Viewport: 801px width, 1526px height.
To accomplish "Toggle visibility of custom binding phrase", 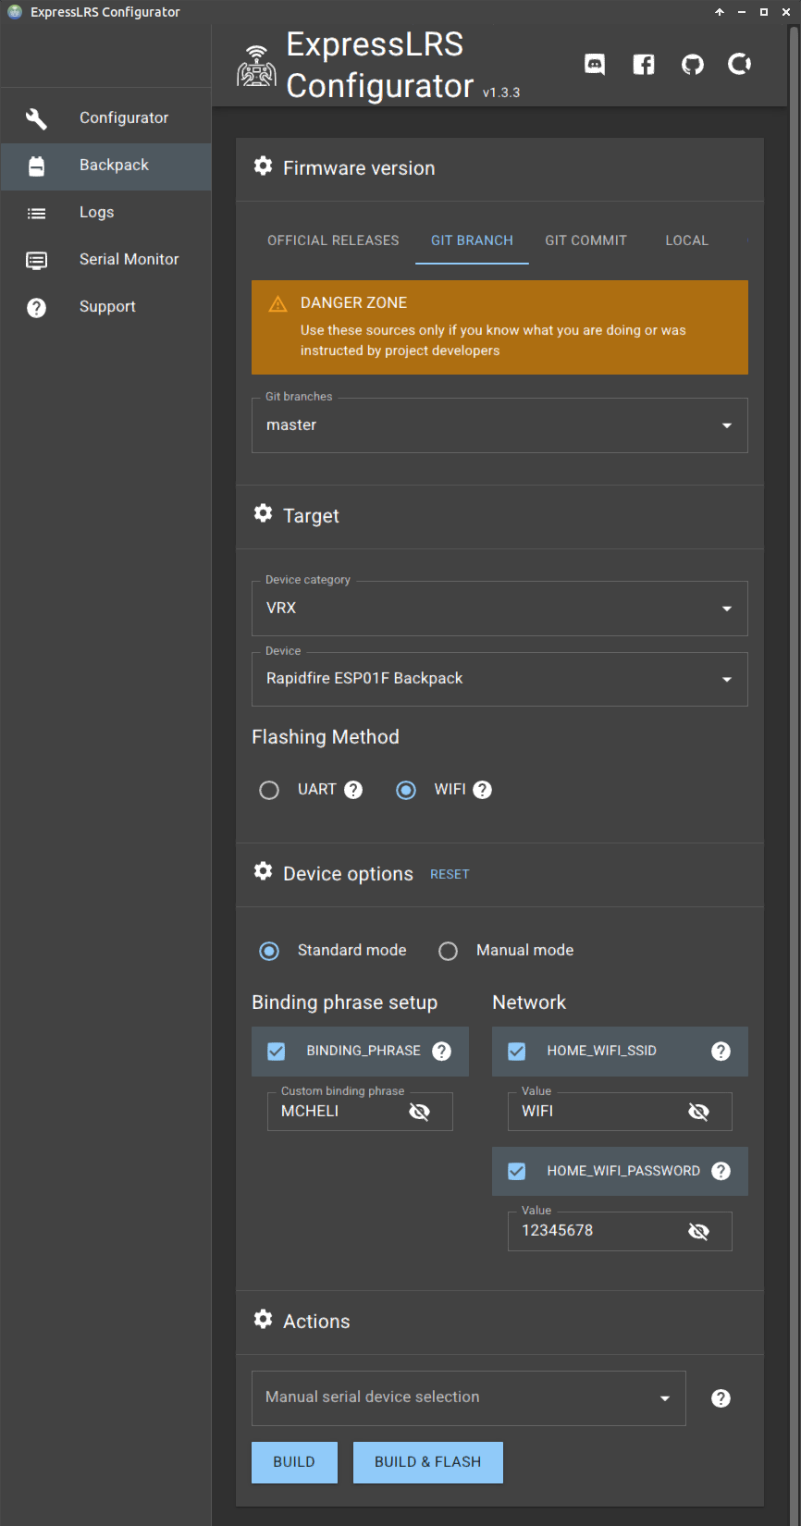I will coord(420,1112).
